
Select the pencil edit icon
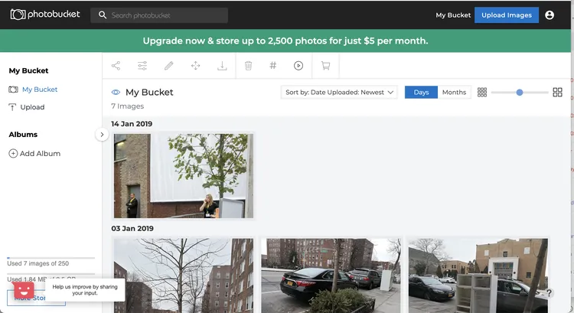coord(169,66)
